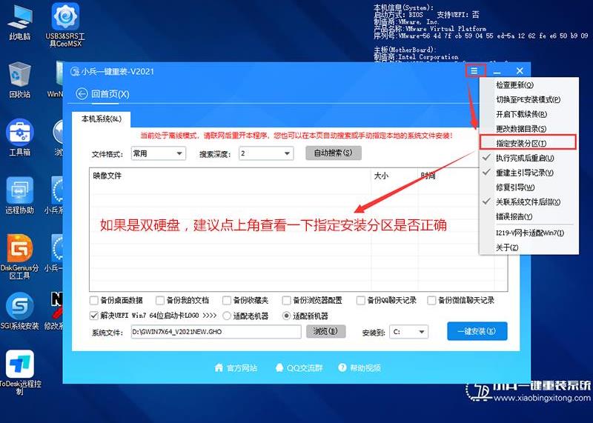
Task: Click the 系统文件 path input field
Action: click(216, 332)
